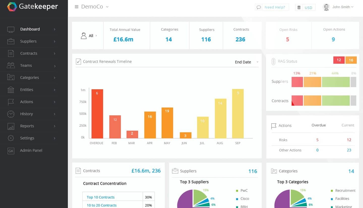The height and width of the screenshot is (208, 363).
Task: Open Admin Panel in the sidebar
Action: click(32, 150)
